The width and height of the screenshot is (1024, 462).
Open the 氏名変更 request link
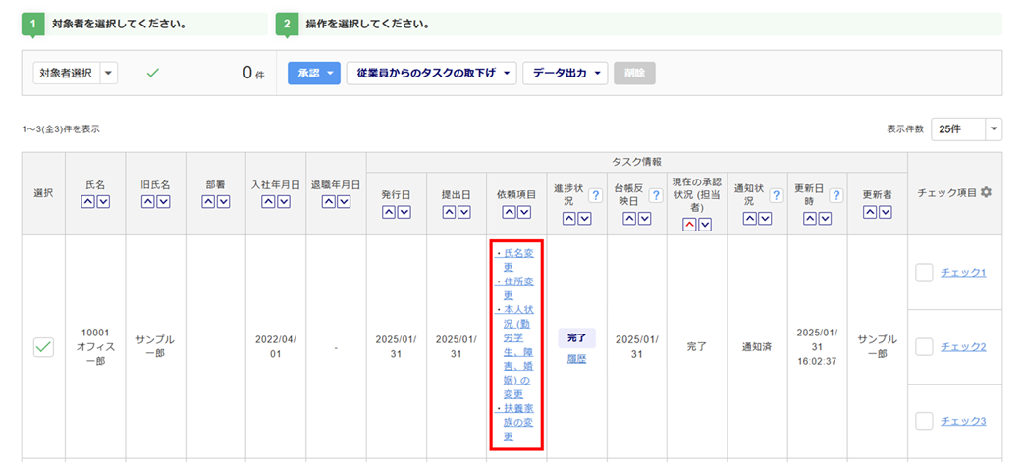pyautogui.click(x=517, y=260)
